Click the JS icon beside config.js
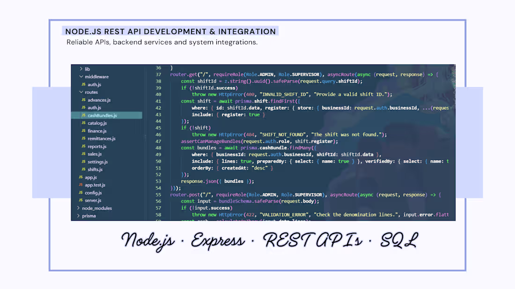This screenshot has height=289, width=515. pos(81,192)
